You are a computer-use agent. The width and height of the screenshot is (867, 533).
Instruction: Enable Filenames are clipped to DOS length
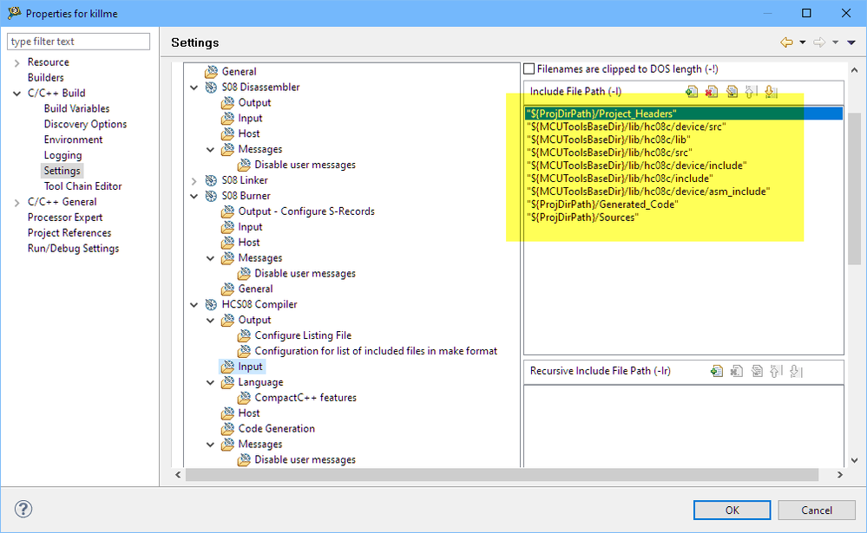[x=529, y=69]
